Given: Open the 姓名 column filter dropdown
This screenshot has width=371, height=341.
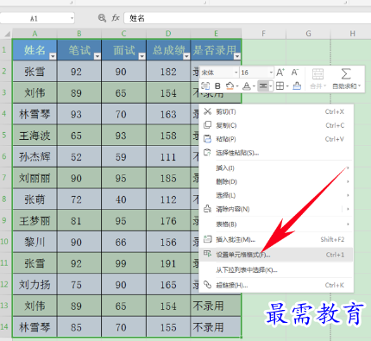Looking at the screenshot, I should pos(53,56).
